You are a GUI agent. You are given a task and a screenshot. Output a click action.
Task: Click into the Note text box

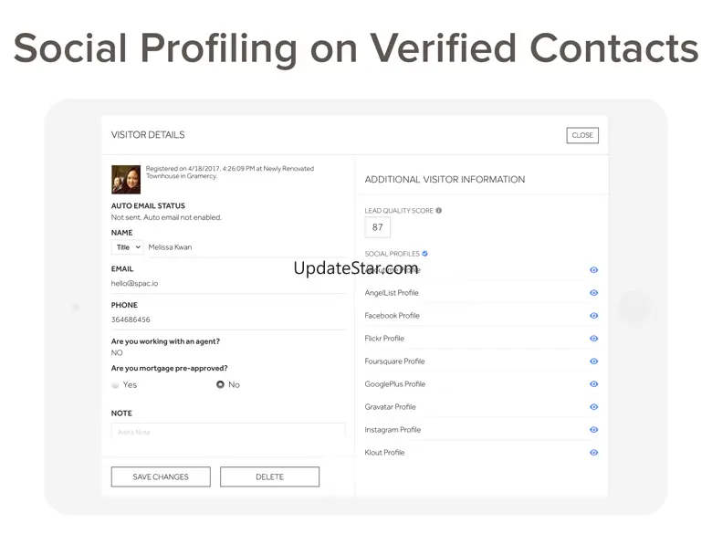click(x=228, y=431)
